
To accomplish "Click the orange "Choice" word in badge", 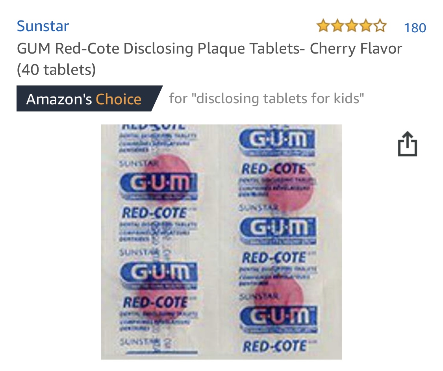I will pos(119,99).
